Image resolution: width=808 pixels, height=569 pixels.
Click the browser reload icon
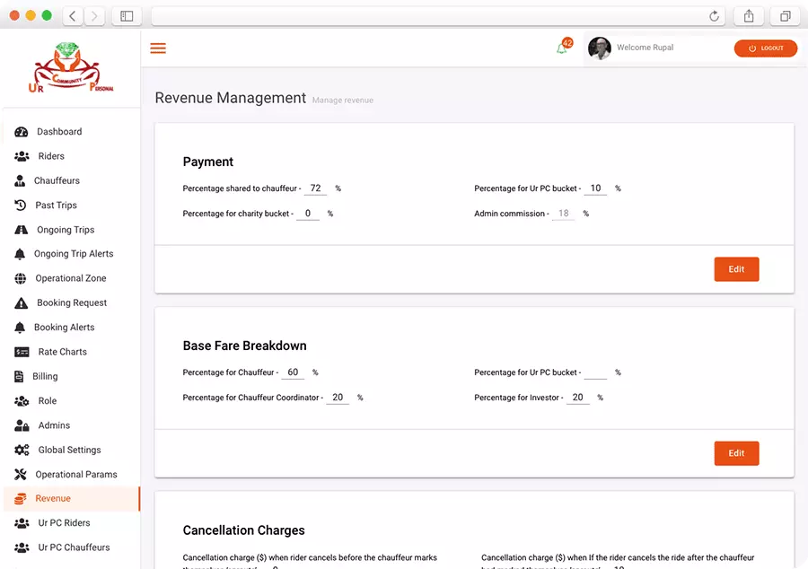tap(714, 16)
